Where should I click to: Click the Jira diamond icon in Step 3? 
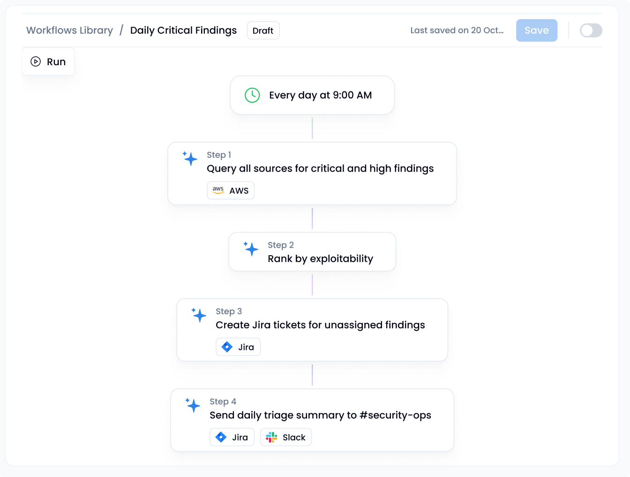coord(227,347)
